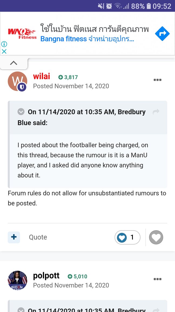This screenshot has height=312, width=175.
Task: Open polpott's avatar profile picture
Action: coord(17,281)
